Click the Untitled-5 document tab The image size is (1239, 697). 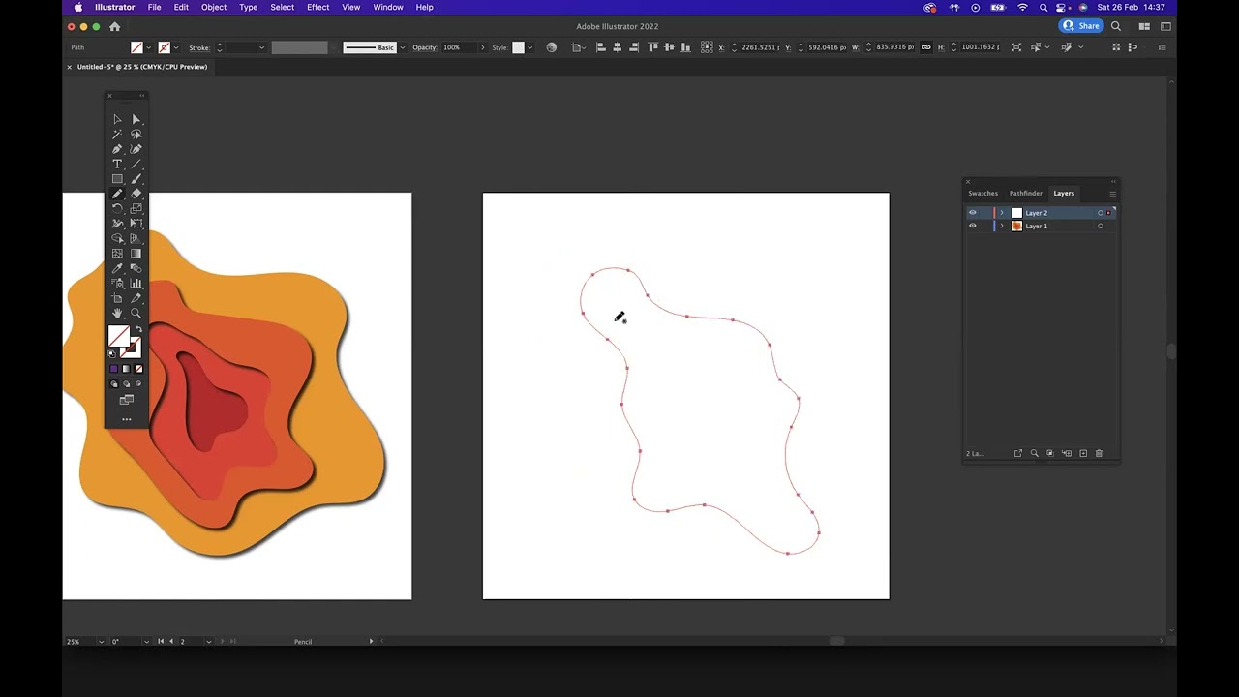click(141, 67)
